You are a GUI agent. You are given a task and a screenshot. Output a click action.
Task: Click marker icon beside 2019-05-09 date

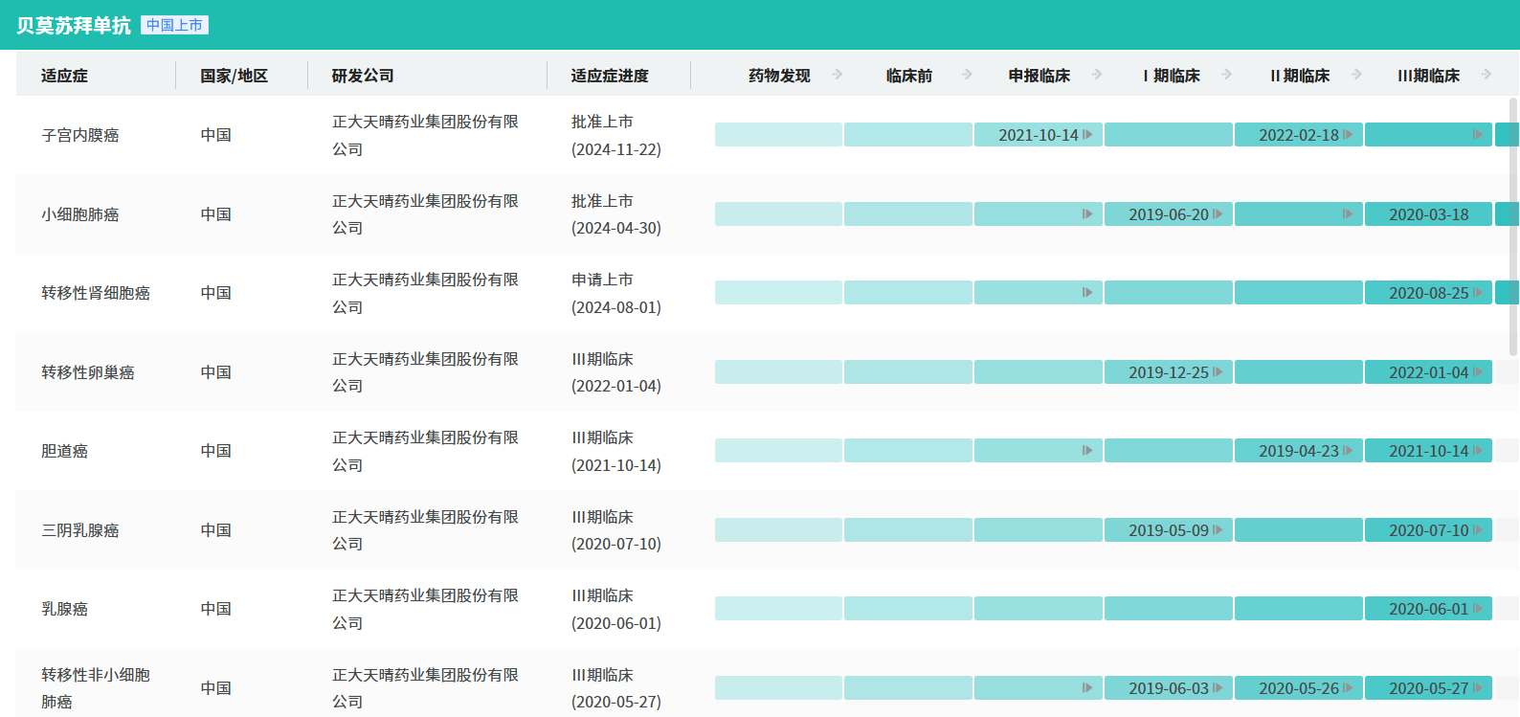click(1218, 530)
